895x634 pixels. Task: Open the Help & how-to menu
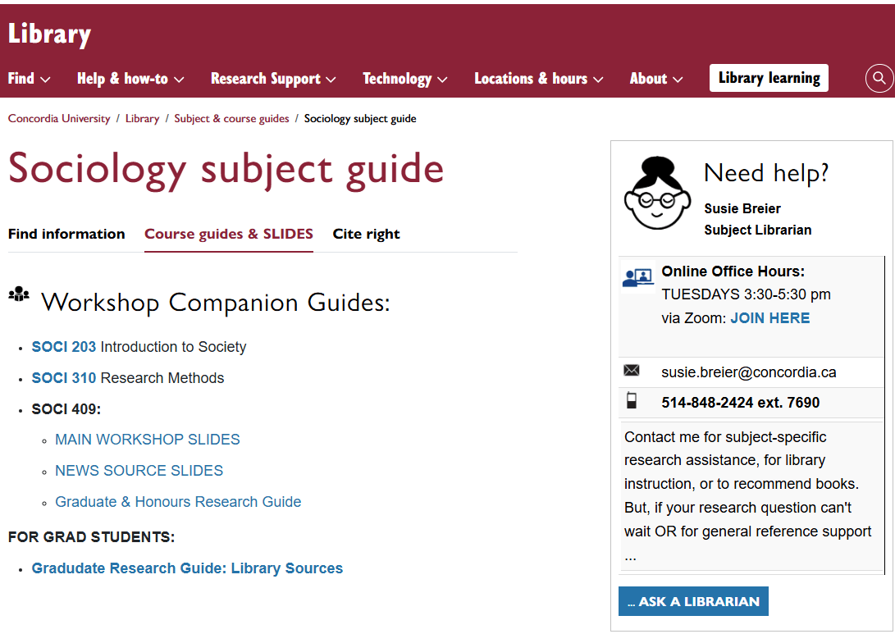[x=130, y=79]
